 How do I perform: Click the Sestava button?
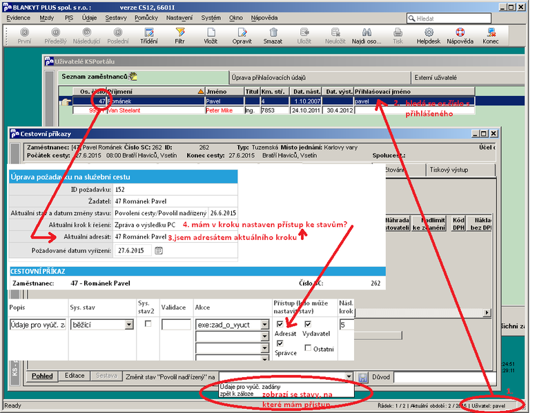[x=106, y=376]
